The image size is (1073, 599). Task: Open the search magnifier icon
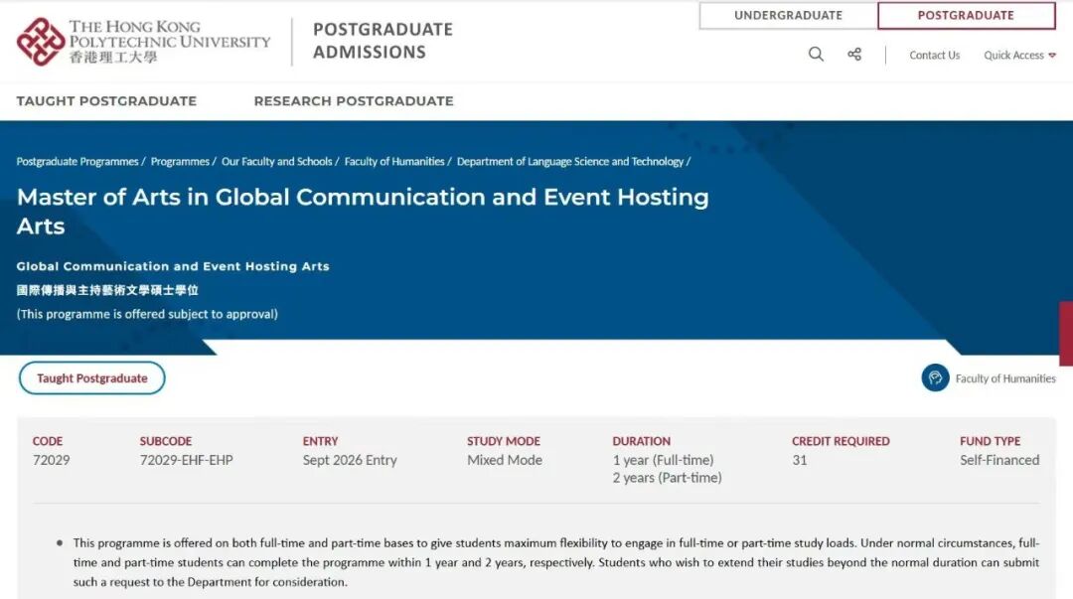[x=816, y=55]
